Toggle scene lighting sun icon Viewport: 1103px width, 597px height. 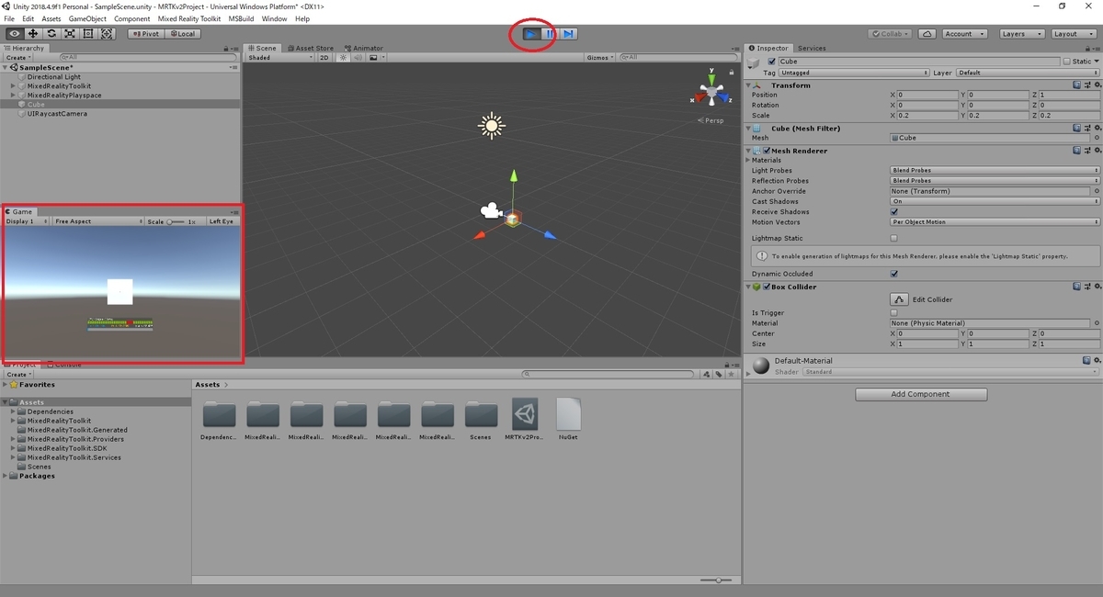click(344, 57)
